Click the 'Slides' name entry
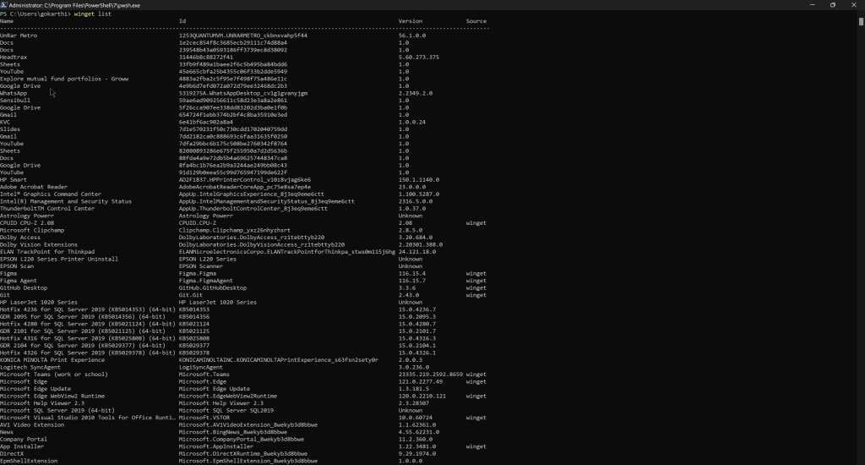The width and height of the screenshot is (865, 465). [10, 129]
